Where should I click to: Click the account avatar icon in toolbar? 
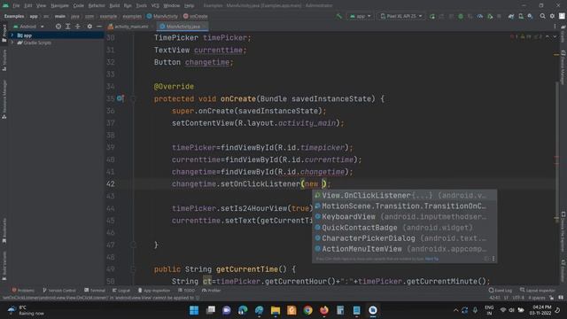pos(562,16)
